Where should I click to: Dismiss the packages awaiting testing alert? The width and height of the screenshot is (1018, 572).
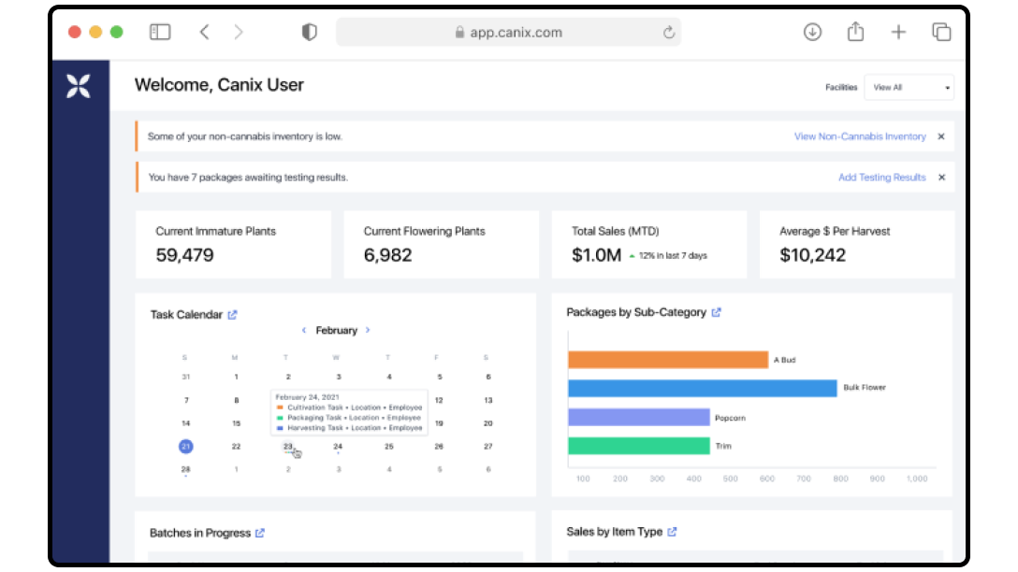[x=941, y=177]
